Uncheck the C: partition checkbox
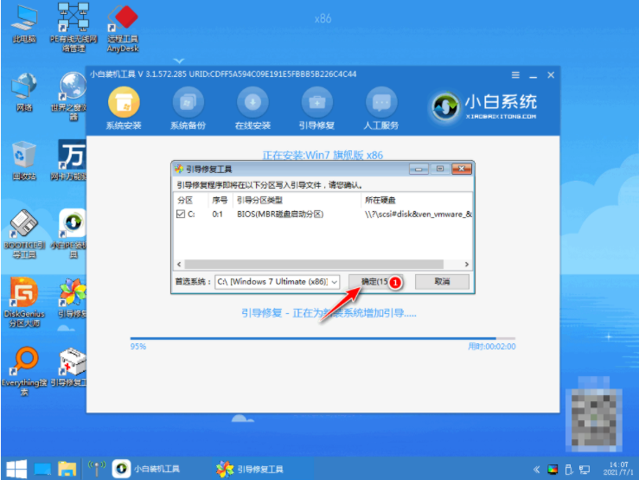Viewport: 639px width, 480px height. [182, 214]
